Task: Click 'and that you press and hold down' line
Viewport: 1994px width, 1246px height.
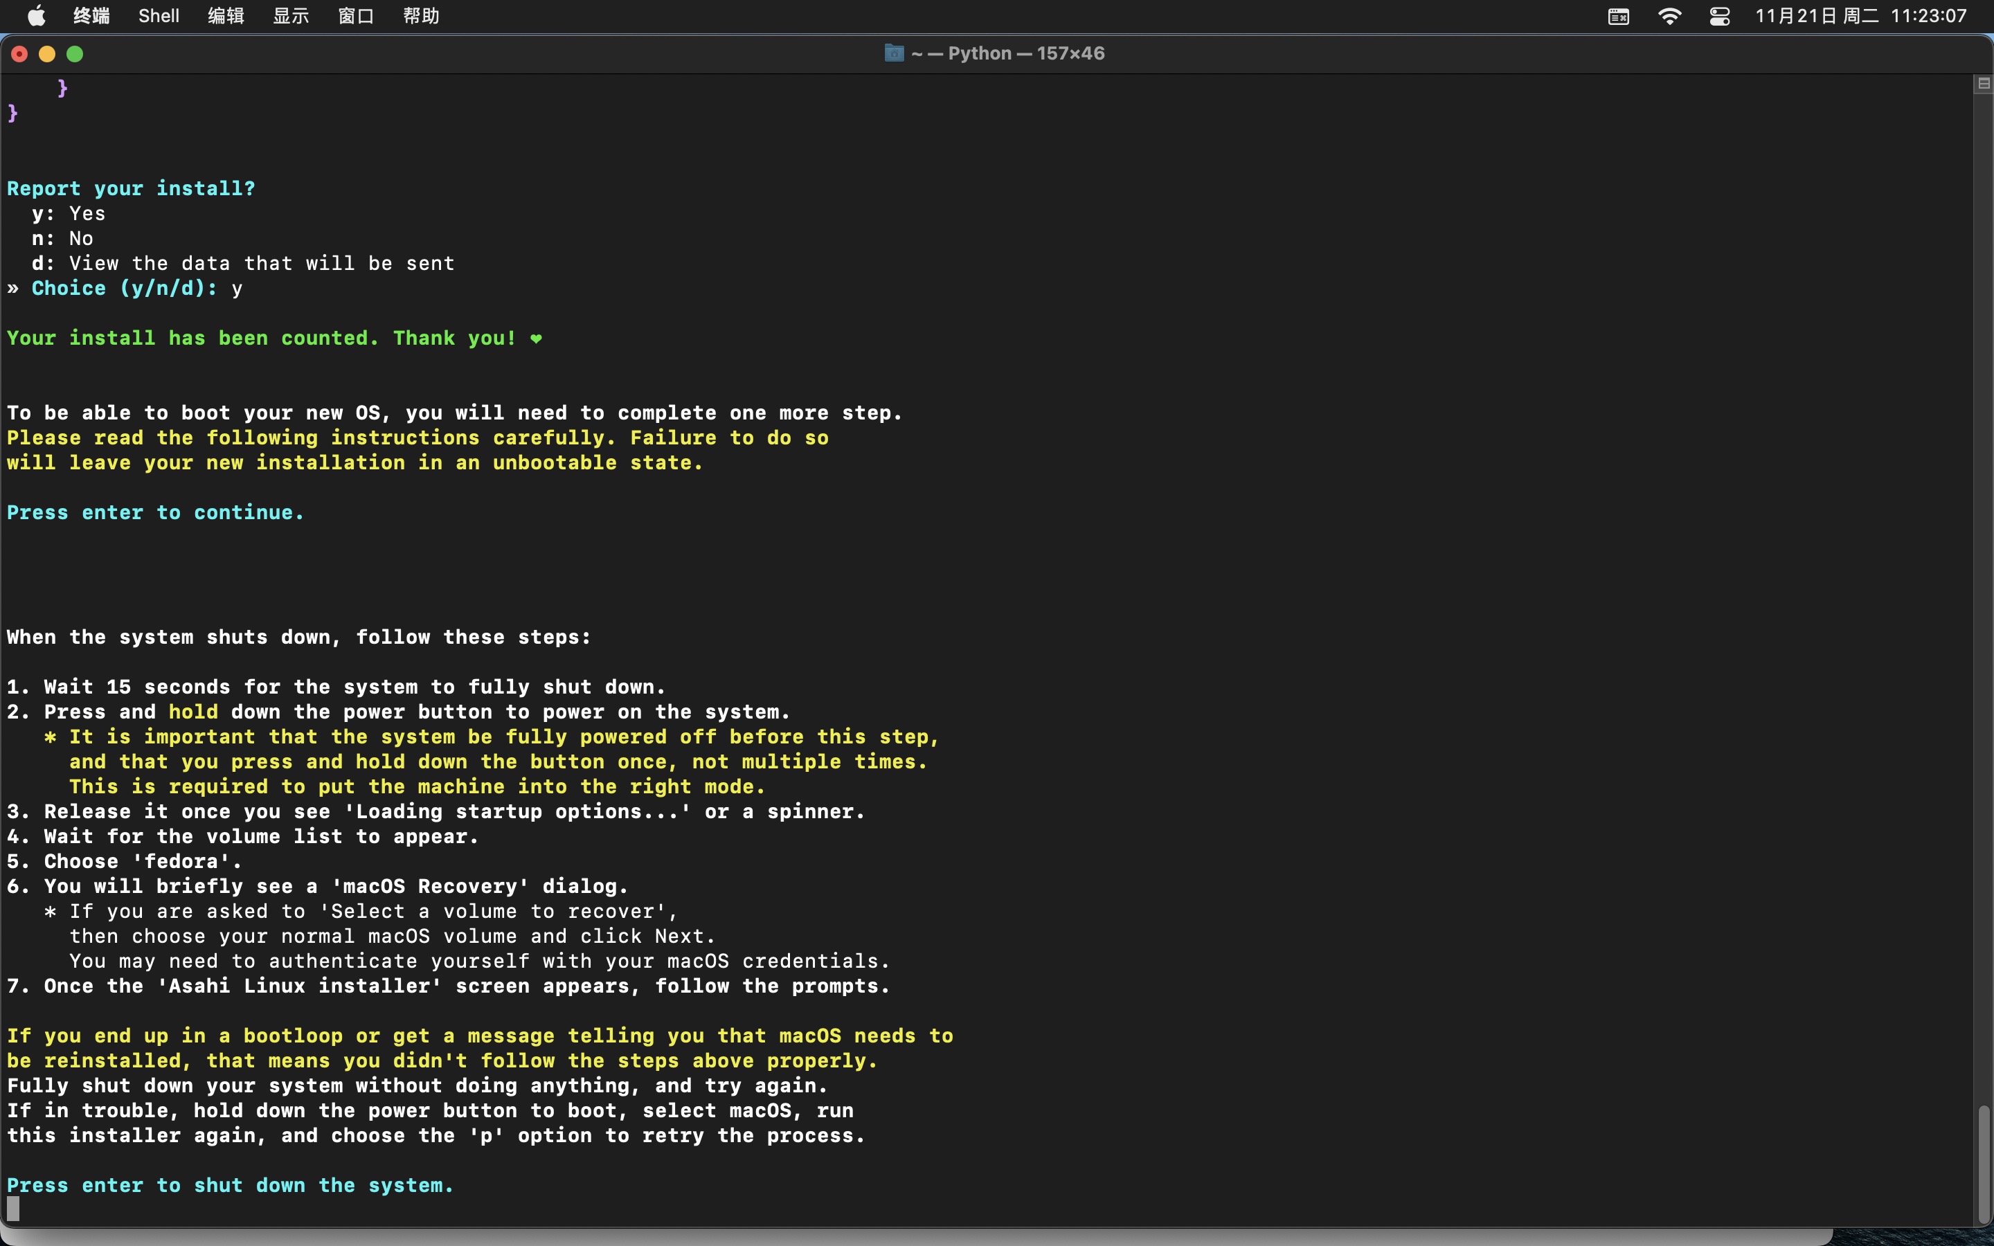Action: (x=498, y=761)
